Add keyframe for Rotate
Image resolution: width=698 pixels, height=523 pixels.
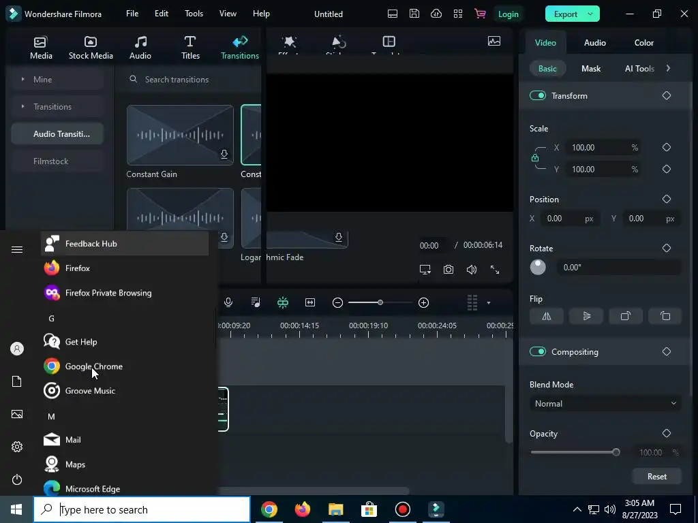coord(666,248)
